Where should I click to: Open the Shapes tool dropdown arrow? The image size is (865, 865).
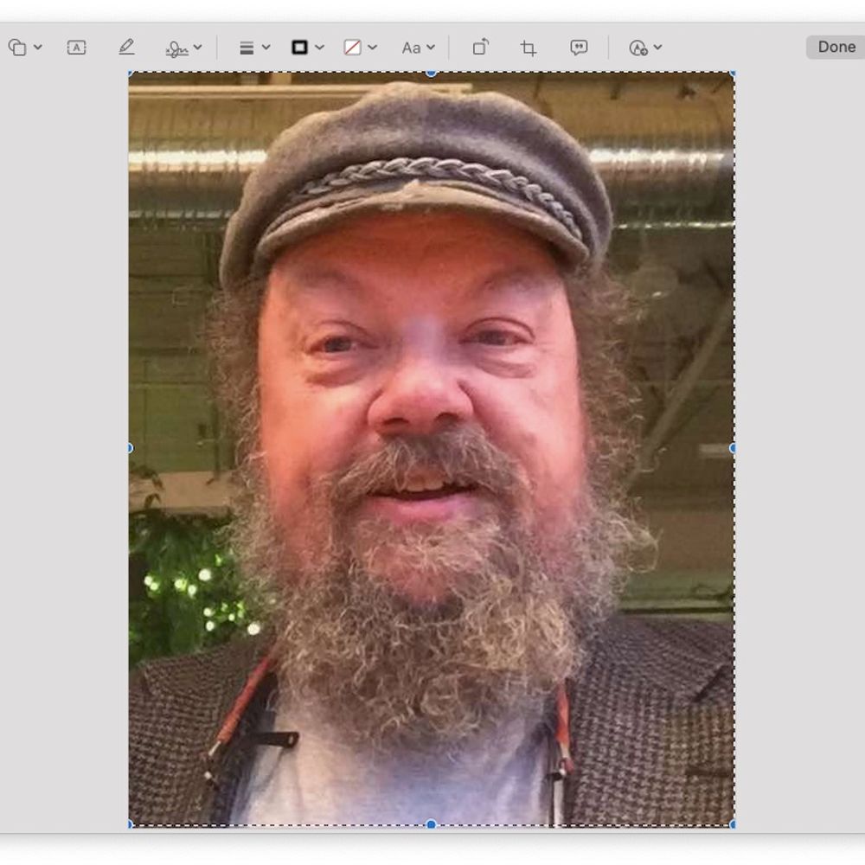click(x=38, y=48)
